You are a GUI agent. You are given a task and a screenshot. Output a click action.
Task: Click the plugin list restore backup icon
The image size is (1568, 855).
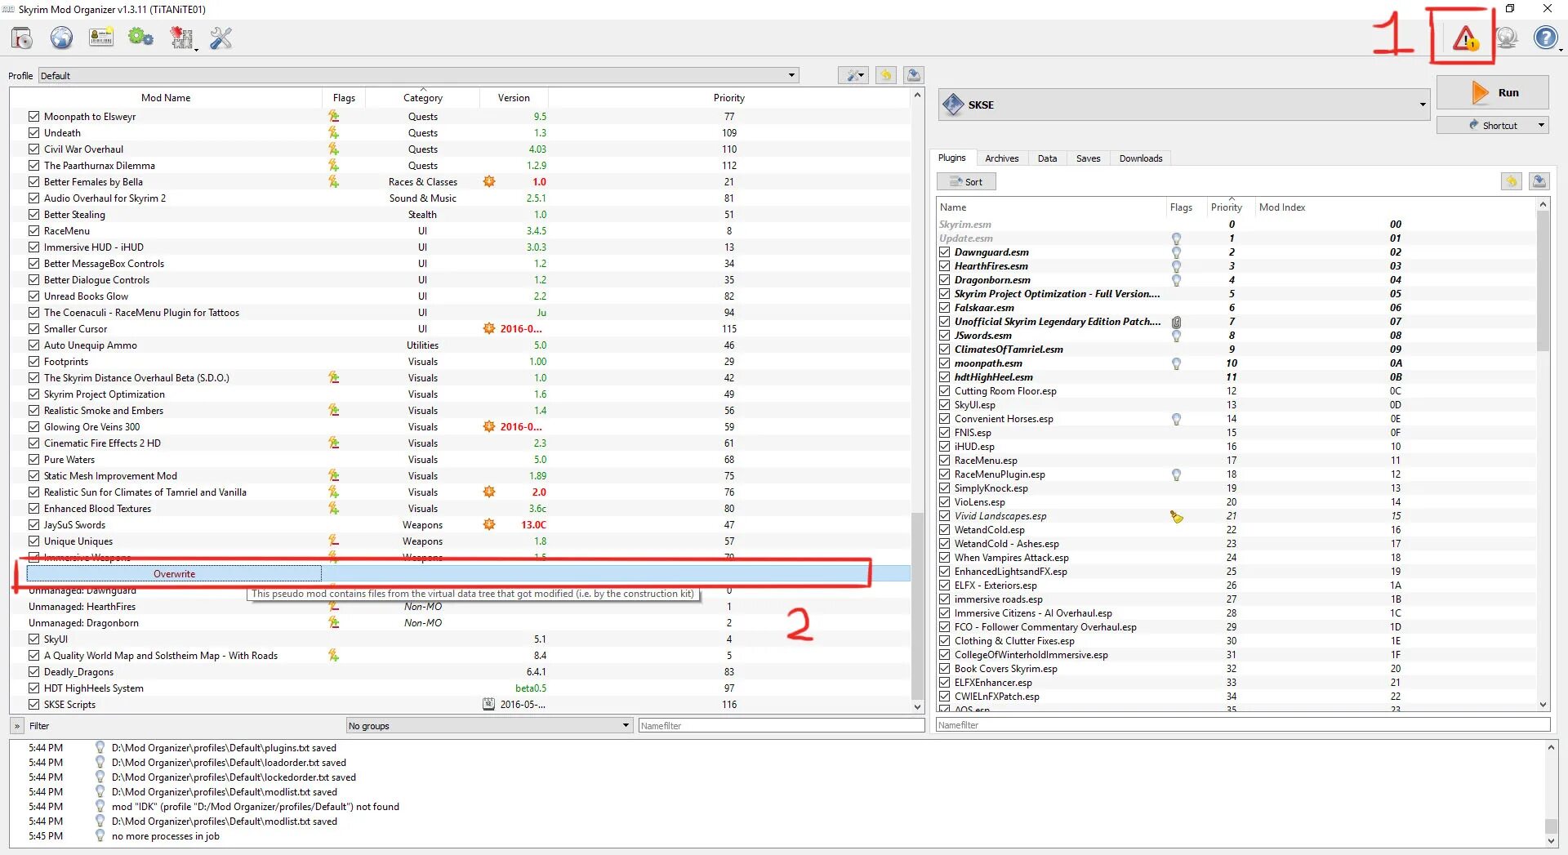(x=1512, y=181)
